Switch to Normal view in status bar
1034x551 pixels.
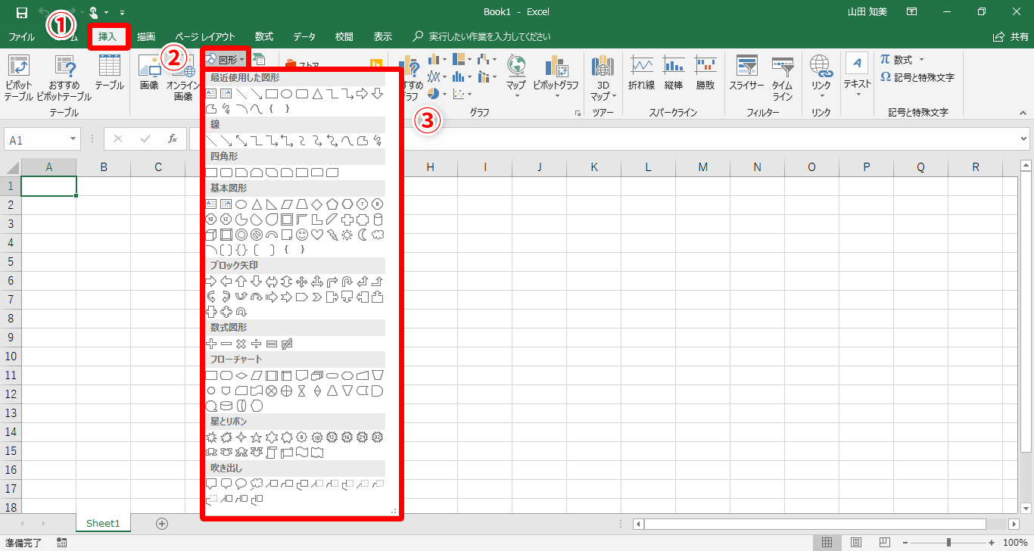point(827,543)
